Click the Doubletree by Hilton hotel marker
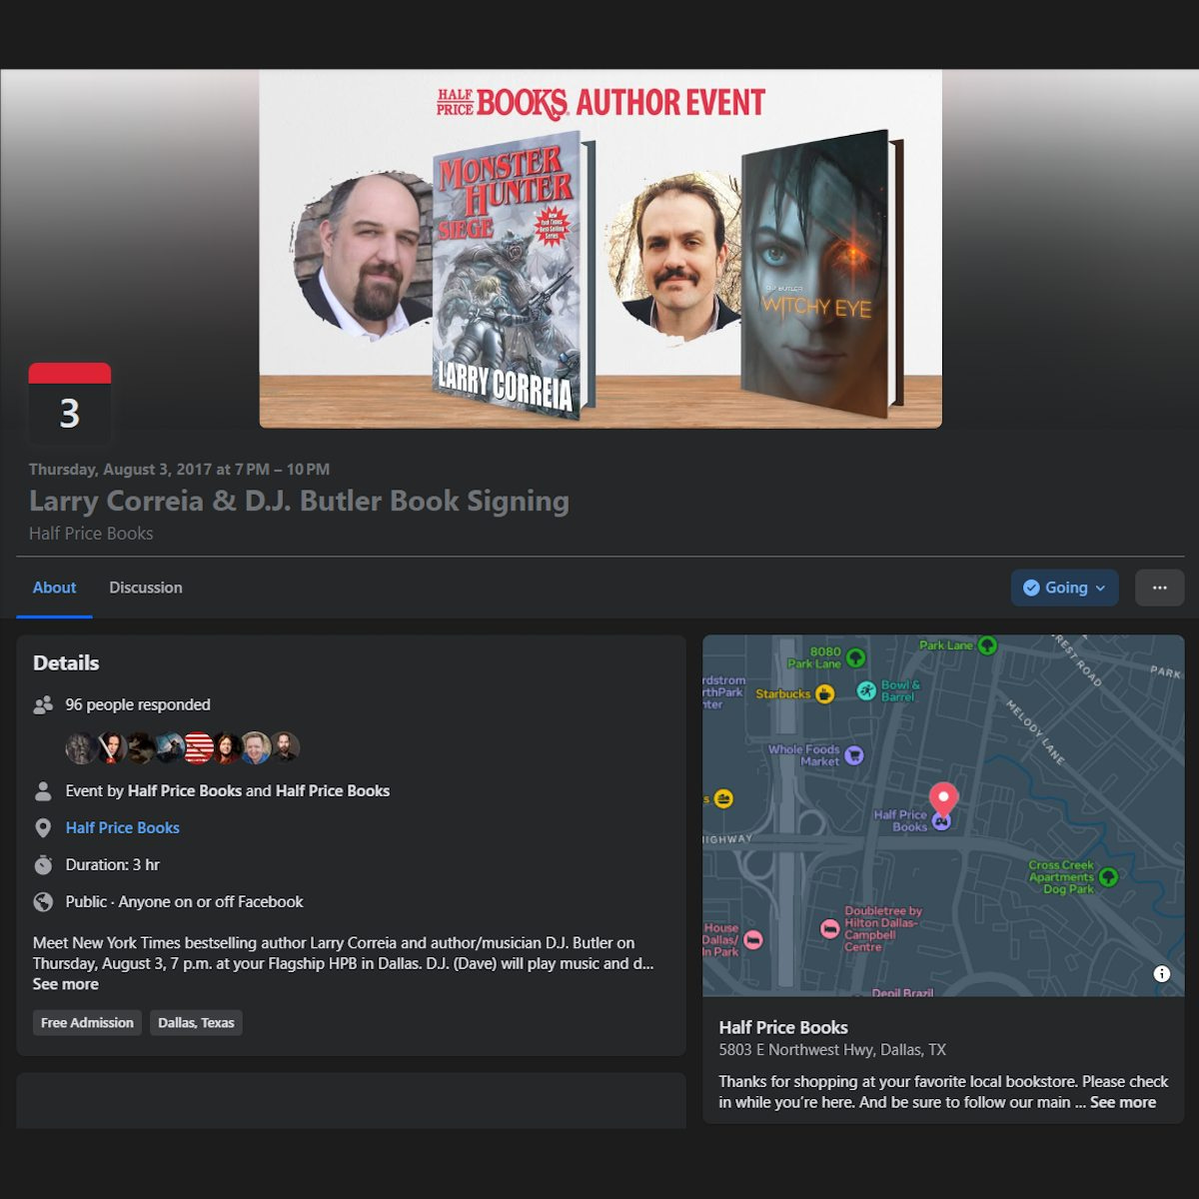The height and width of the screenshot is (1199, 1199). pyautogui.click(x=829, y=929)
